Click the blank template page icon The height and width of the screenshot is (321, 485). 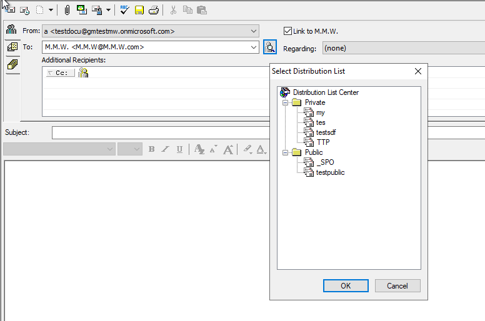40,10
